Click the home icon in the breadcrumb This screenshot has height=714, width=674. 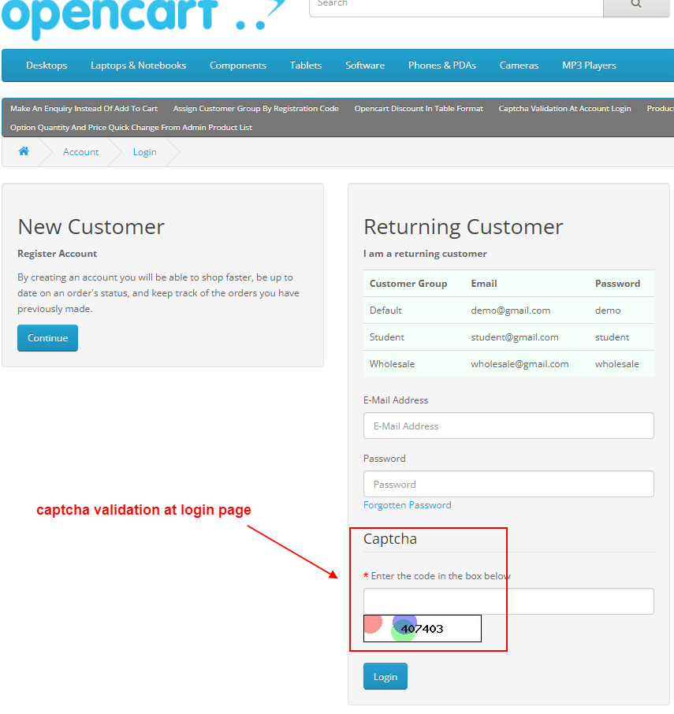[24, 151]
